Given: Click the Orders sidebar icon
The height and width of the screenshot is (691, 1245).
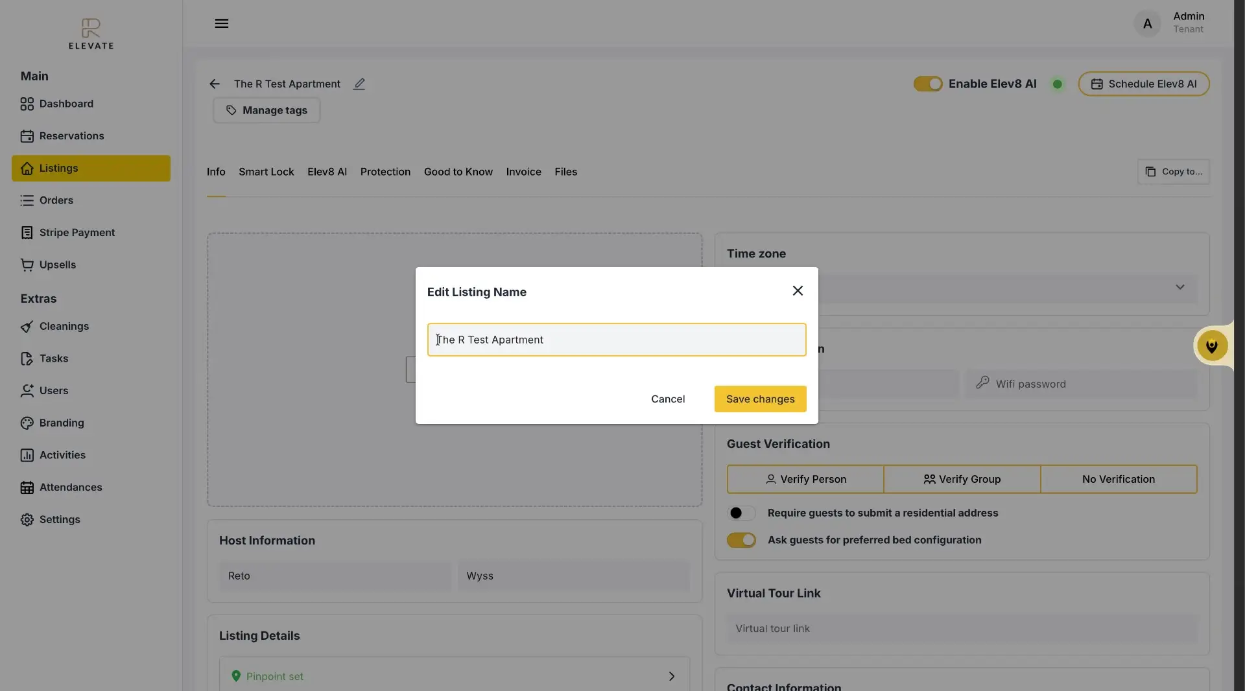Looking at the screenshot, I should click(x=27, y=200).
